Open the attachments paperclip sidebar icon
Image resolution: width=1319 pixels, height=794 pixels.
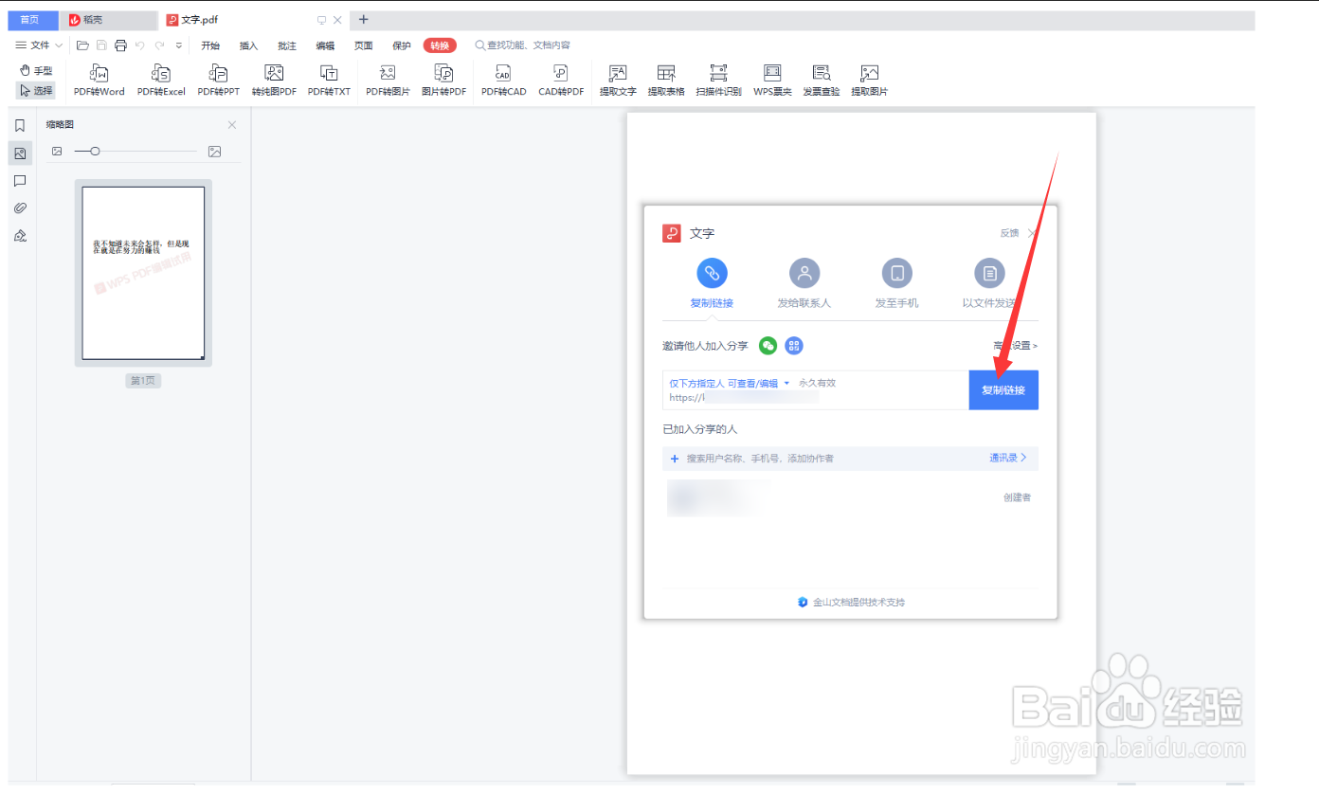click(20, 208)
